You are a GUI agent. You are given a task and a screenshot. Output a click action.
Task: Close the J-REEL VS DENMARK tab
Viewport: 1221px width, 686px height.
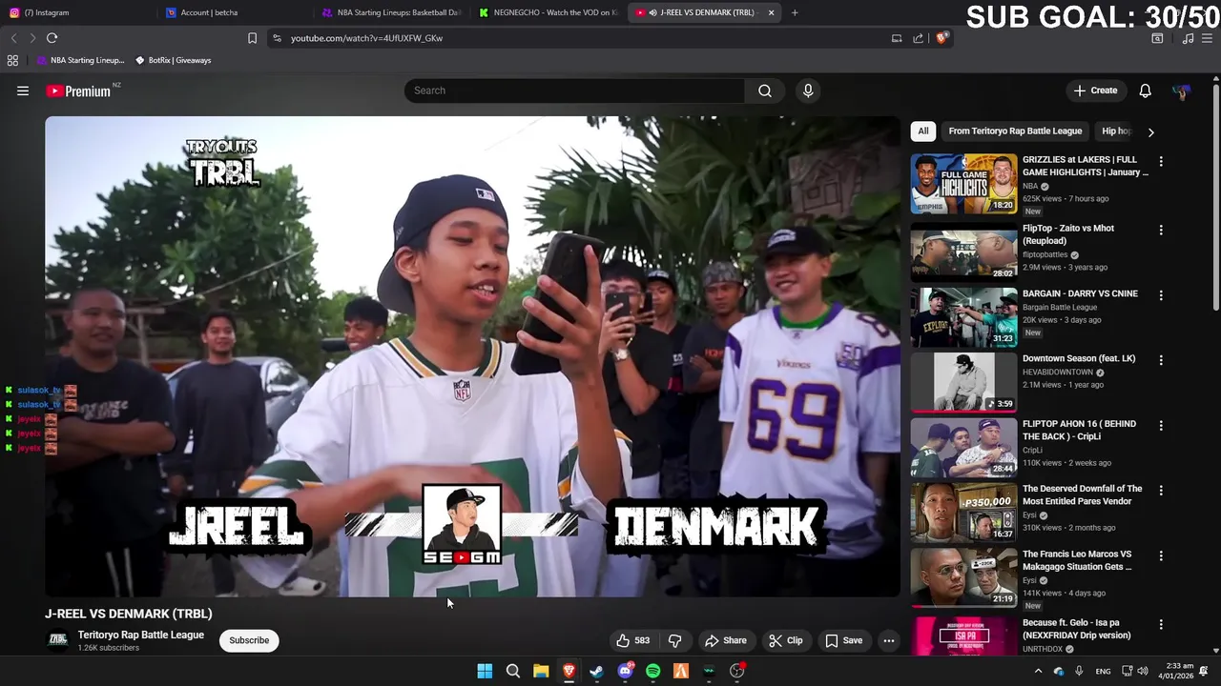pos(771,12)
